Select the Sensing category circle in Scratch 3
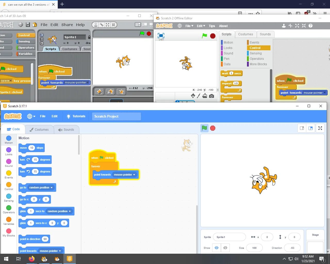This screenshot has width=330, height=264. coord(9,196)
